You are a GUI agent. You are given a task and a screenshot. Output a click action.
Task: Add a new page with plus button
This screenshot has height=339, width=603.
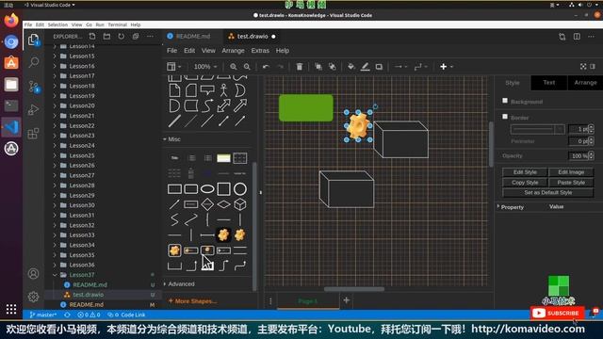[346, 300]
